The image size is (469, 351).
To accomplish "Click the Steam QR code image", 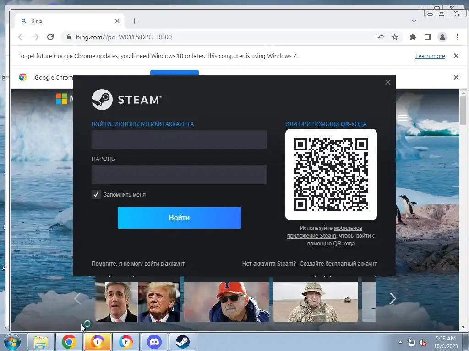I will pos(331,175).
